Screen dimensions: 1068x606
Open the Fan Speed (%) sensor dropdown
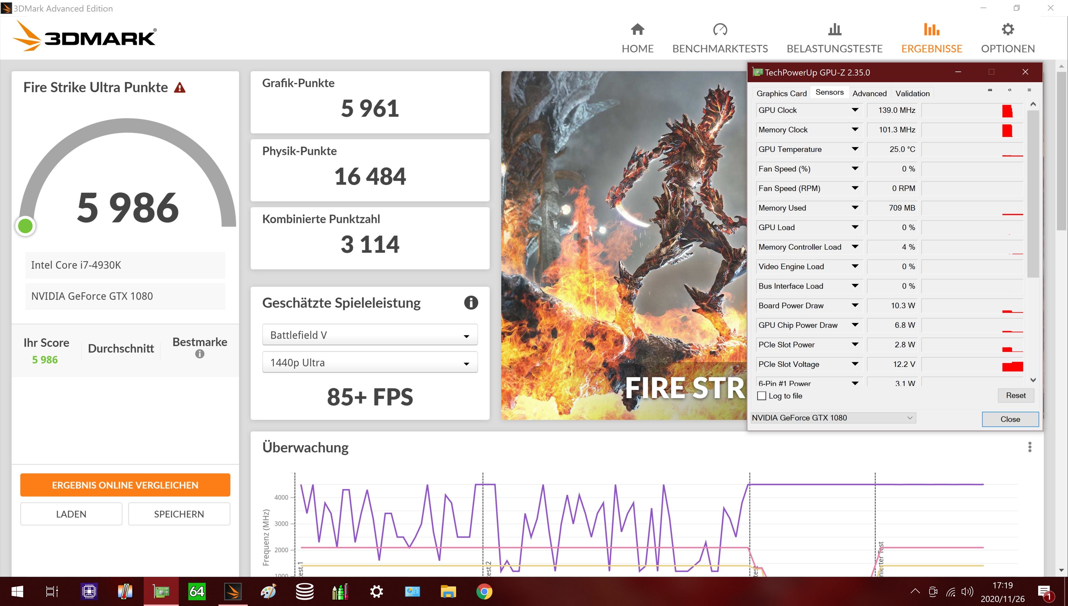coord(855,168)
